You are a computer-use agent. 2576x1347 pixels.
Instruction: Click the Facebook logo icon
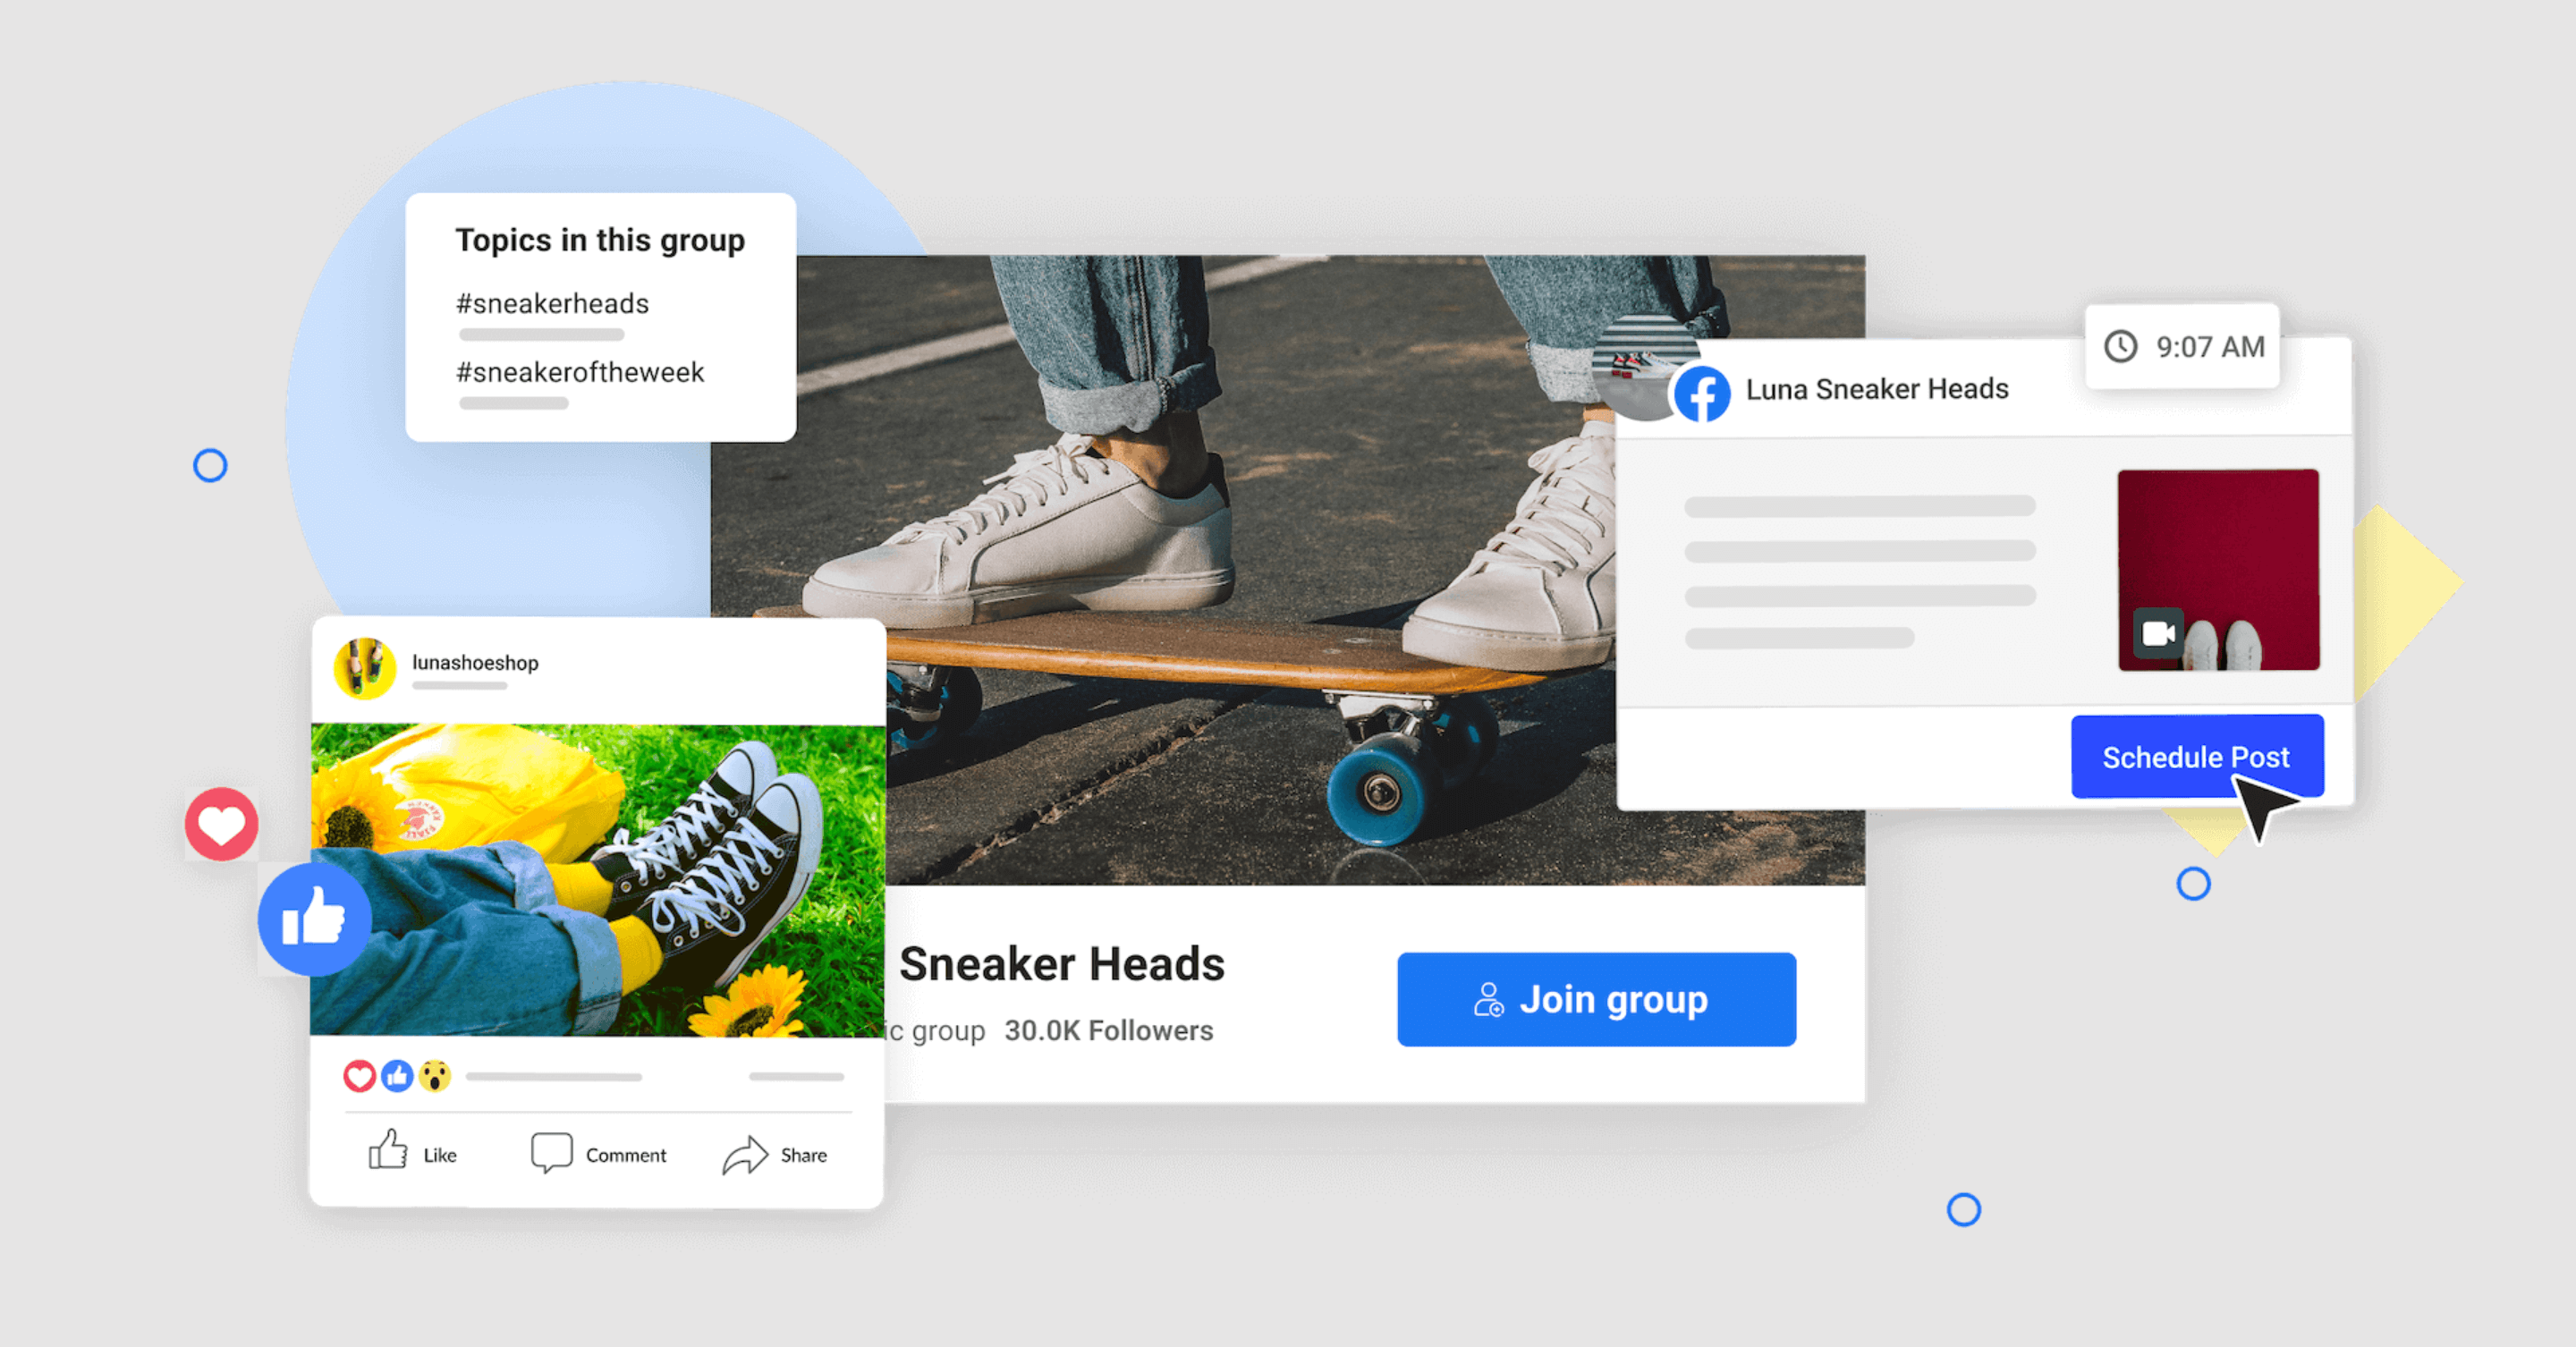pos(1702,393)
